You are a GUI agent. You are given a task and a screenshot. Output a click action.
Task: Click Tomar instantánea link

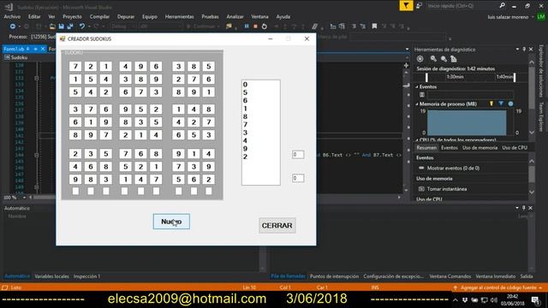point(447,189)
